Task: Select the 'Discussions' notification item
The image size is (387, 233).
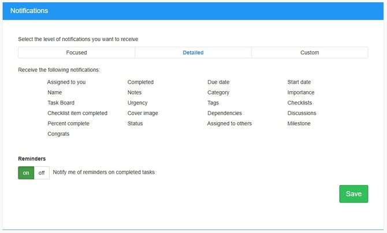Action: click(302, 113)
